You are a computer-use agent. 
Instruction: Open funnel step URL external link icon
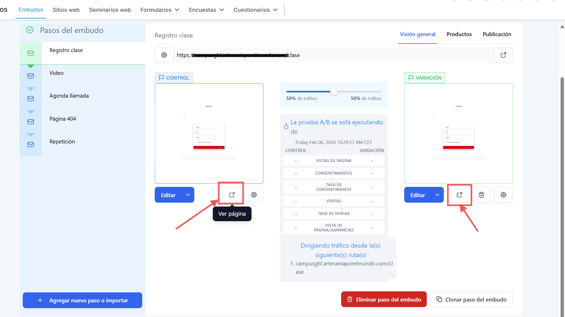coord(503,55)
